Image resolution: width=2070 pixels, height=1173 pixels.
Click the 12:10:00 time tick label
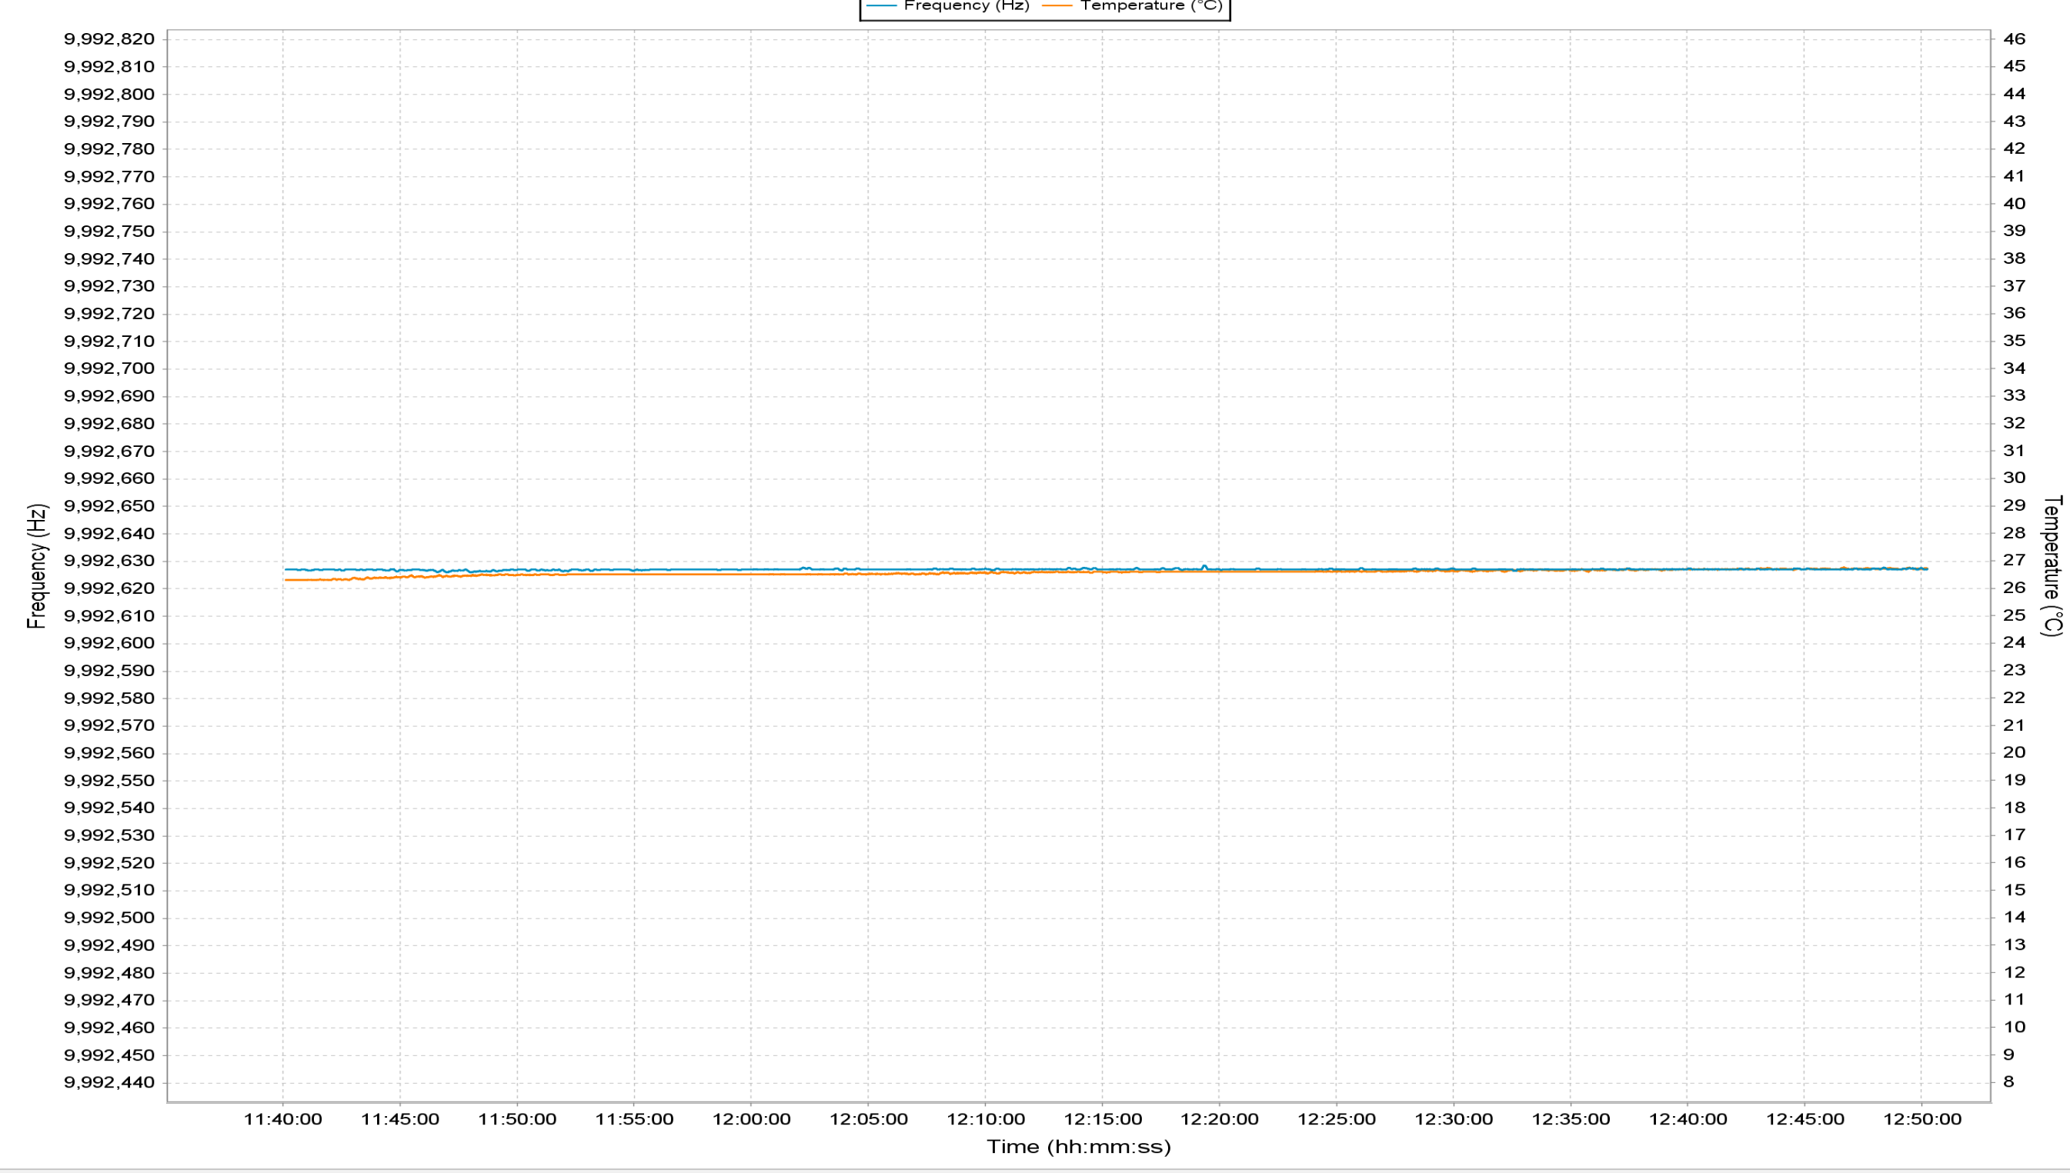pyautogui.click(x=986, y=1119)
